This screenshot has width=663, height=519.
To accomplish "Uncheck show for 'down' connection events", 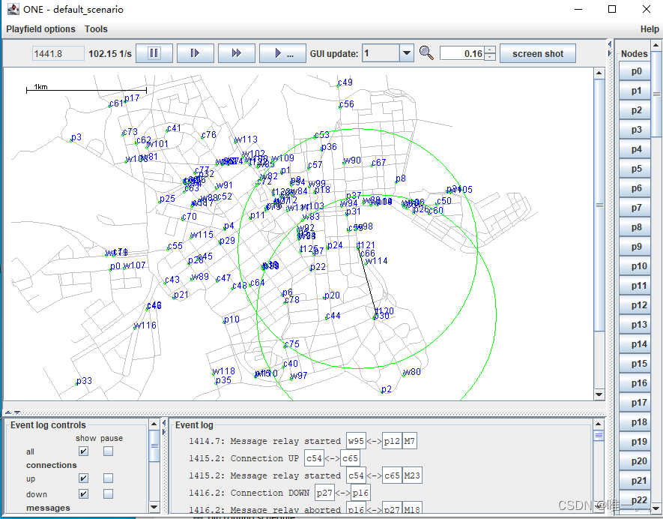I will pyautogui.click(x=83, y=493).
